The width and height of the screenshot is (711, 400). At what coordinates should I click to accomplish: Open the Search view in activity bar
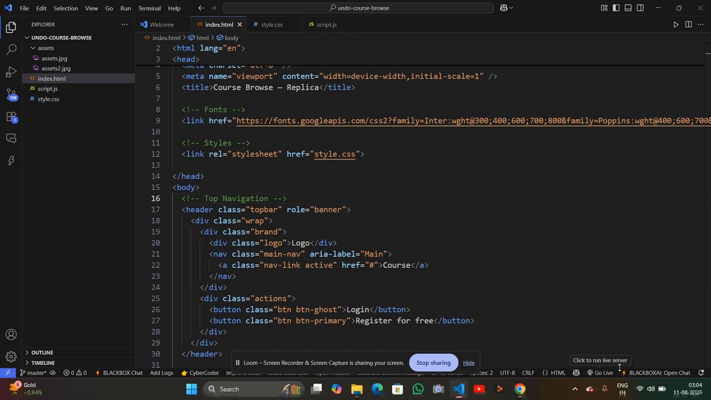[11, 49]
